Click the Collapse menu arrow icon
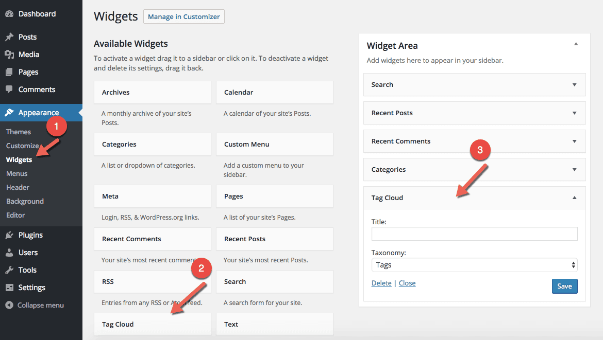 [9, 305]
